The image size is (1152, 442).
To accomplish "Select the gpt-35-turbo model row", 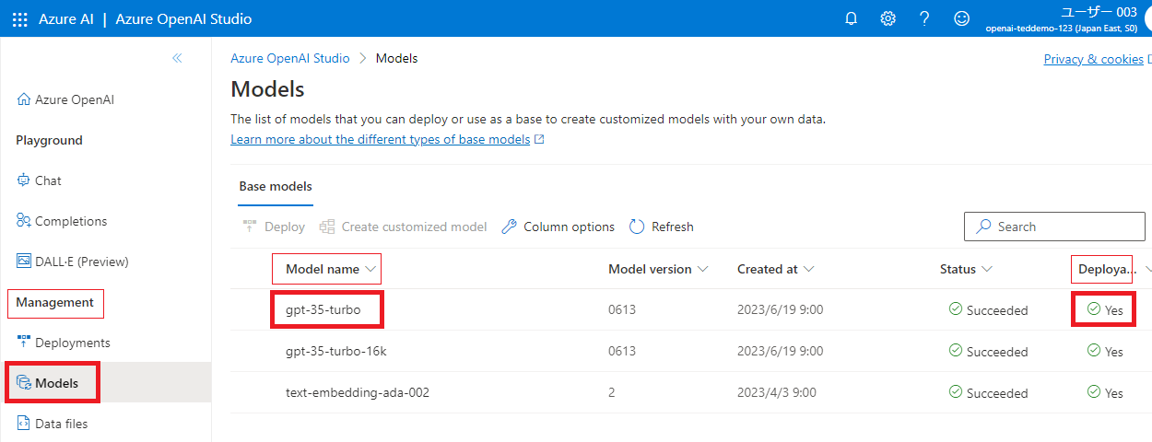I will (x=691, y=310).
